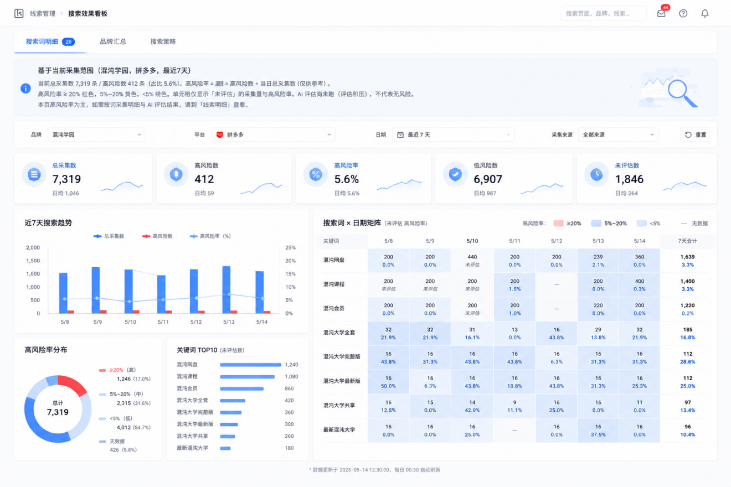Click the Pinduoduo platform logo icon
The height and width of the screenshot is (487, 731).
pyautogui.click(x=219, y=134)
